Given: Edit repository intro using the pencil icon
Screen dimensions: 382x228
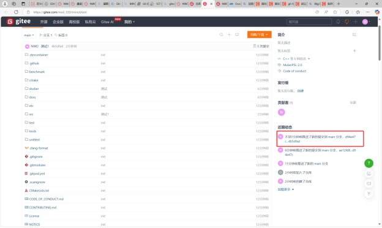Looking at the screenshot, I should coord(354,35).
